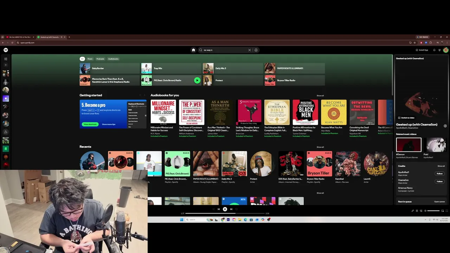Open Millionaire Mindset audiobook cover
This screenshot has width=450, height=253.
point(163,112)
